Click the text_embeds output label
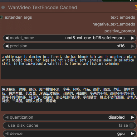Image resolution: width=137 pixels, height=137 pixels. coord(123,17)
